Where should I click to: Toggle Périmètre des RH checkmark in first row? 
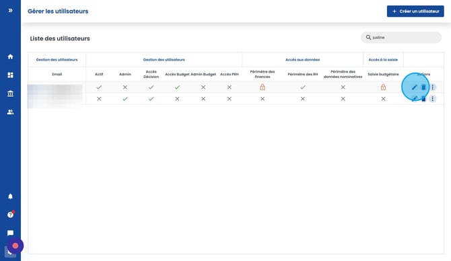[x=303, y=87]
